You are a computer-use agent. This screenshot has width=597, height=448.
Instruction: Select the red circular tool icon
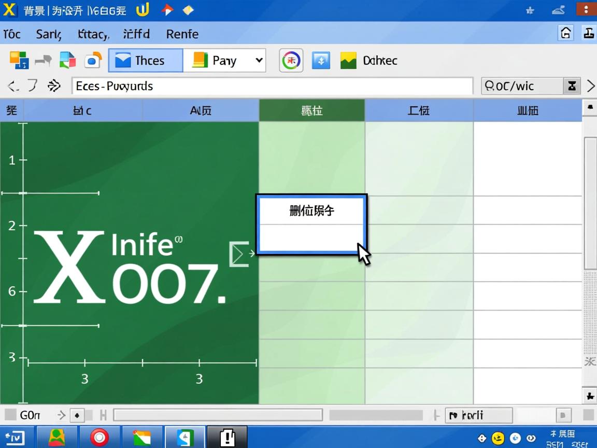291,60
